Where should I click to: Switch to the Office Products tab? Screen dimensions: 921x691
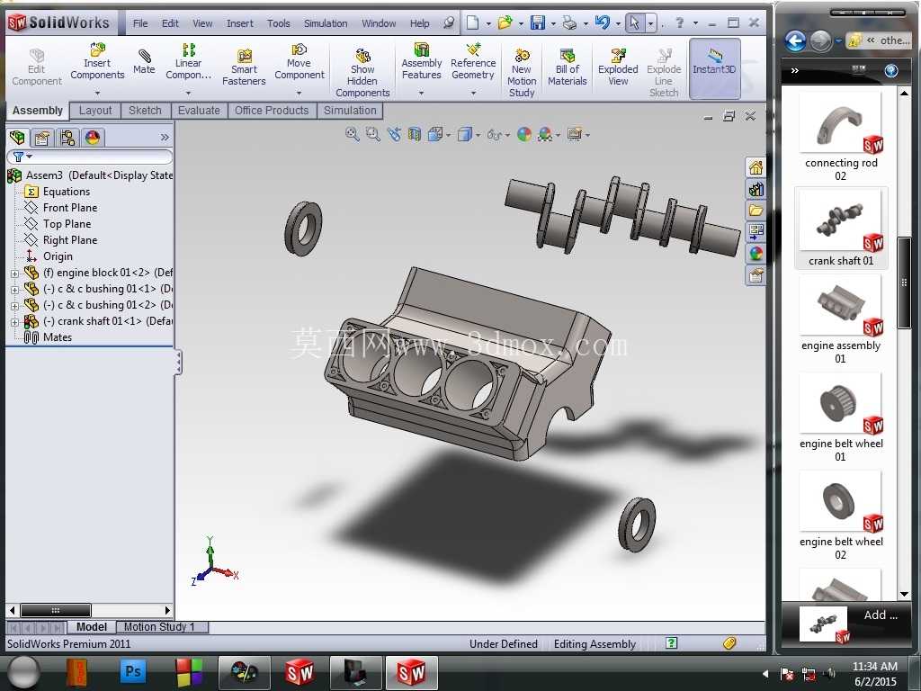click(272, 111)
